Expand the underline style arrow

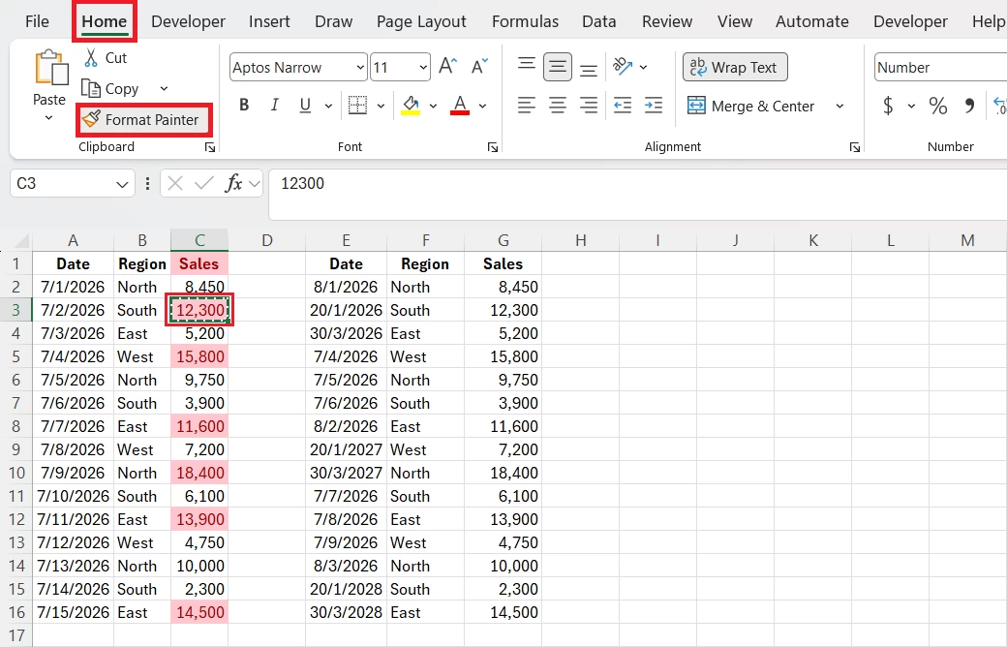pos(328,106)
